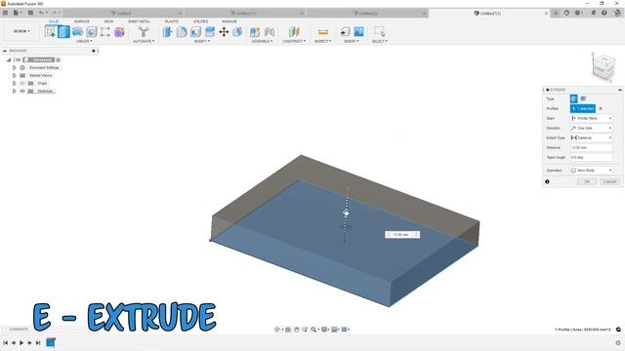Viewport: 625px width, 351px height.
Task: Choose the Extrude solid type option
Action: coord(574,98)
